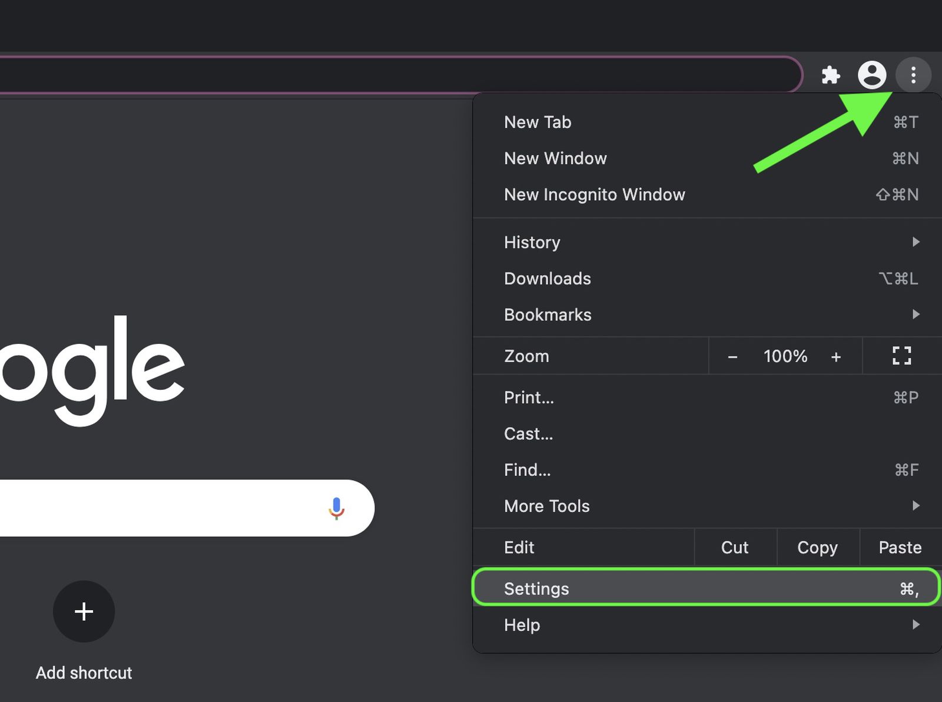942x702 pixels.
Task: Decrease page zoom with the minus control
Action: (x=733, y=356)
